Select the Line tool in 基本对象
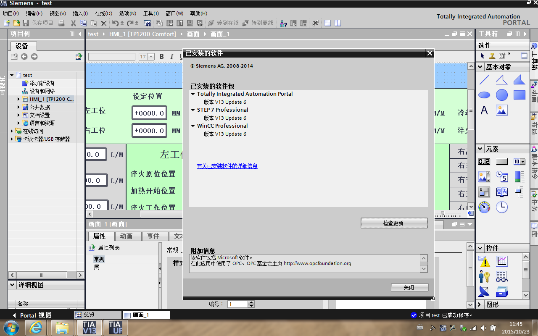The height and width of the screenshot is (336, 538). (x=484, y=79)
